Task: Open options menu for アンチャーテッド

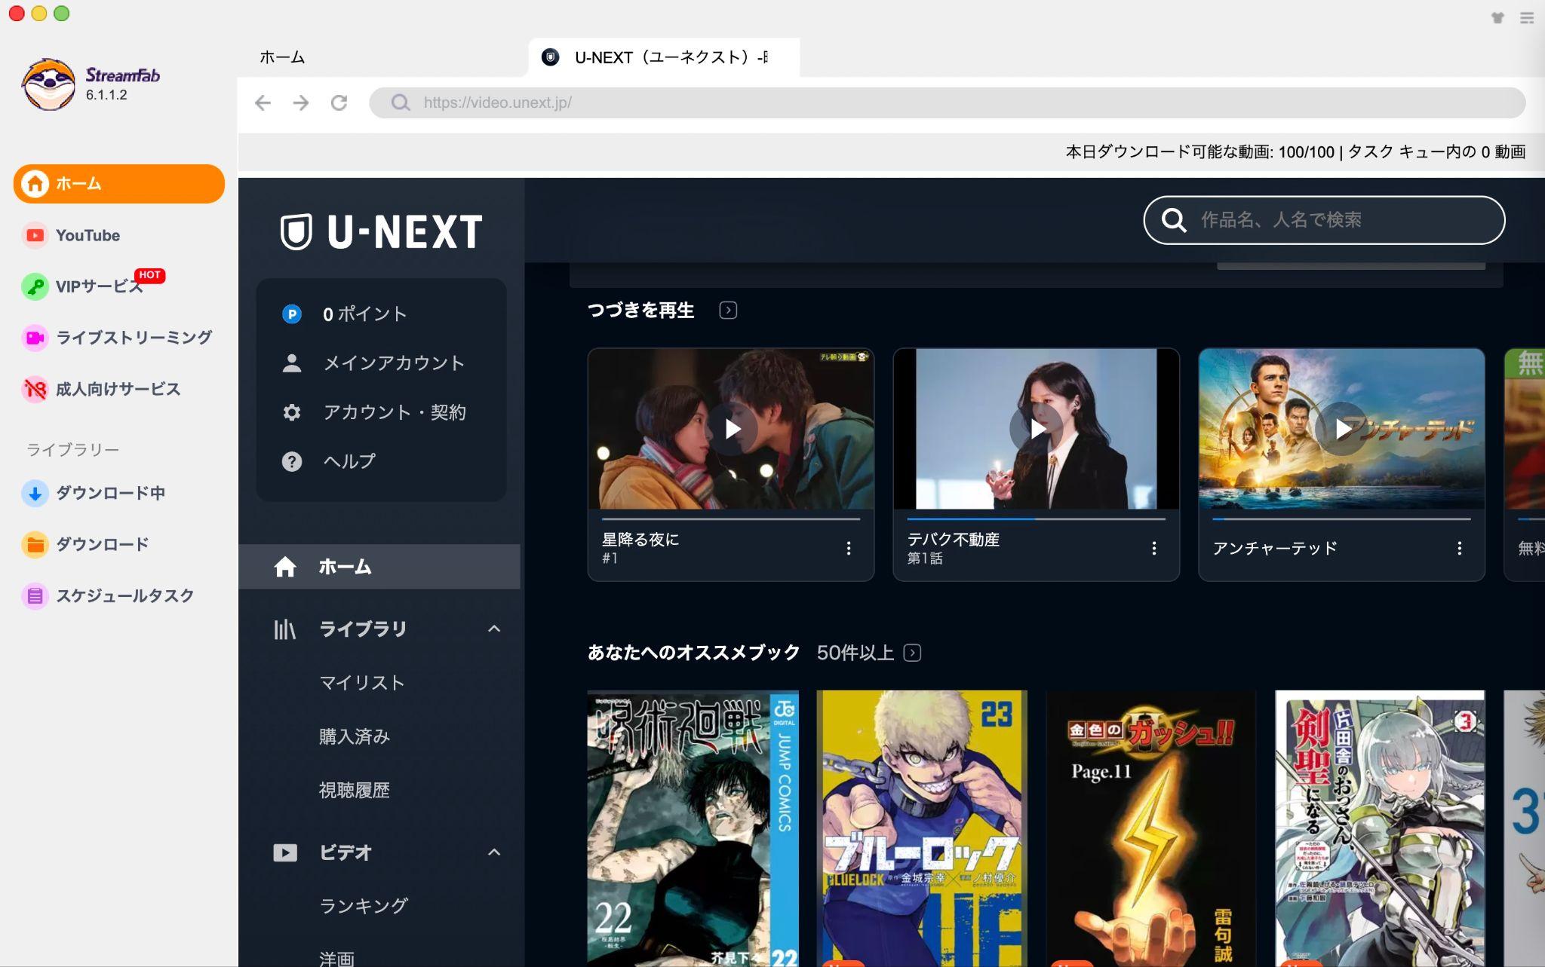Action: 1460,548
